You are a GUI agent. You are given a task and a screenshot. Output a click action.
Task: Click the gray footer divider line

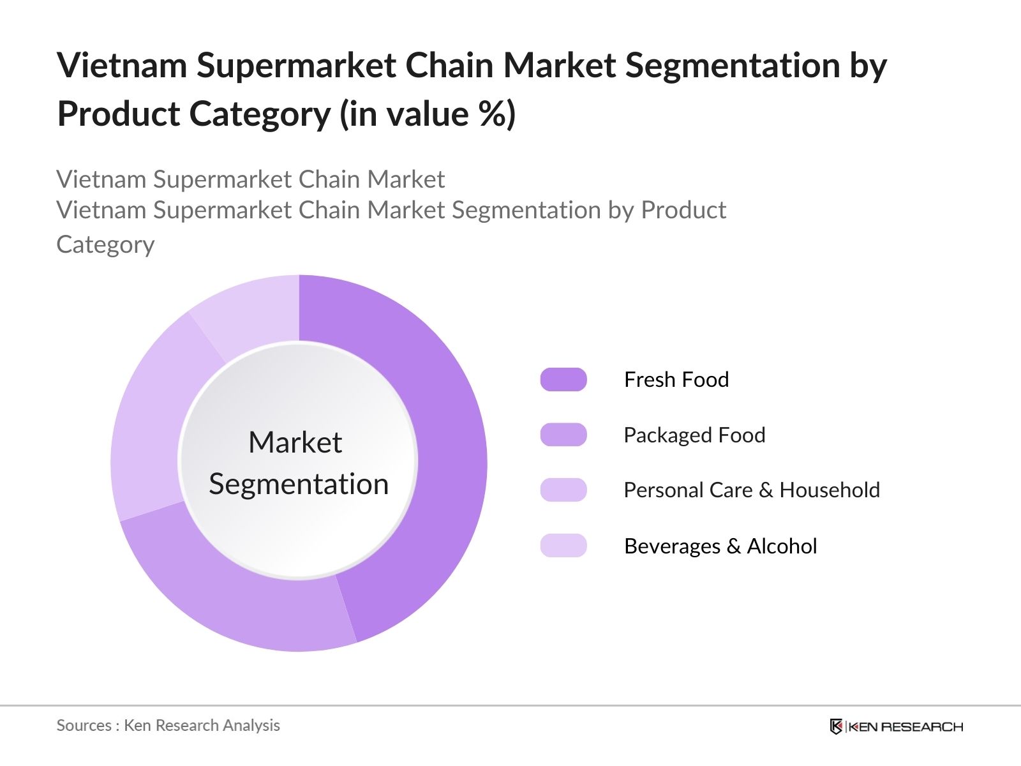(x=511, y=706)
